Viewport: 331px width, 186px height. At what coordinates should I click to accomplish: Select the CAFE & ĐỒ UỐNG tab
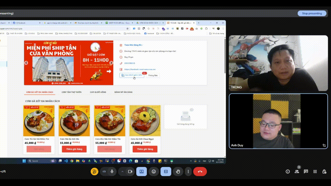tap(98, 92)
